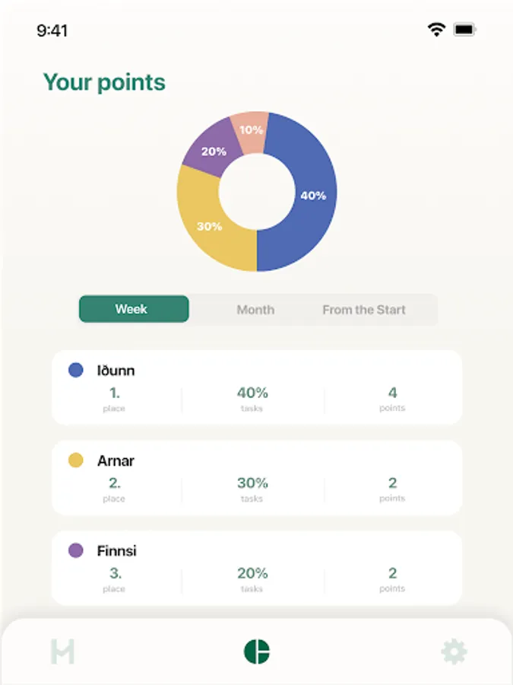Click the purple color dot beside Finnsi
The width and height of the screenshot is (513, 685).
click(76, 550)
